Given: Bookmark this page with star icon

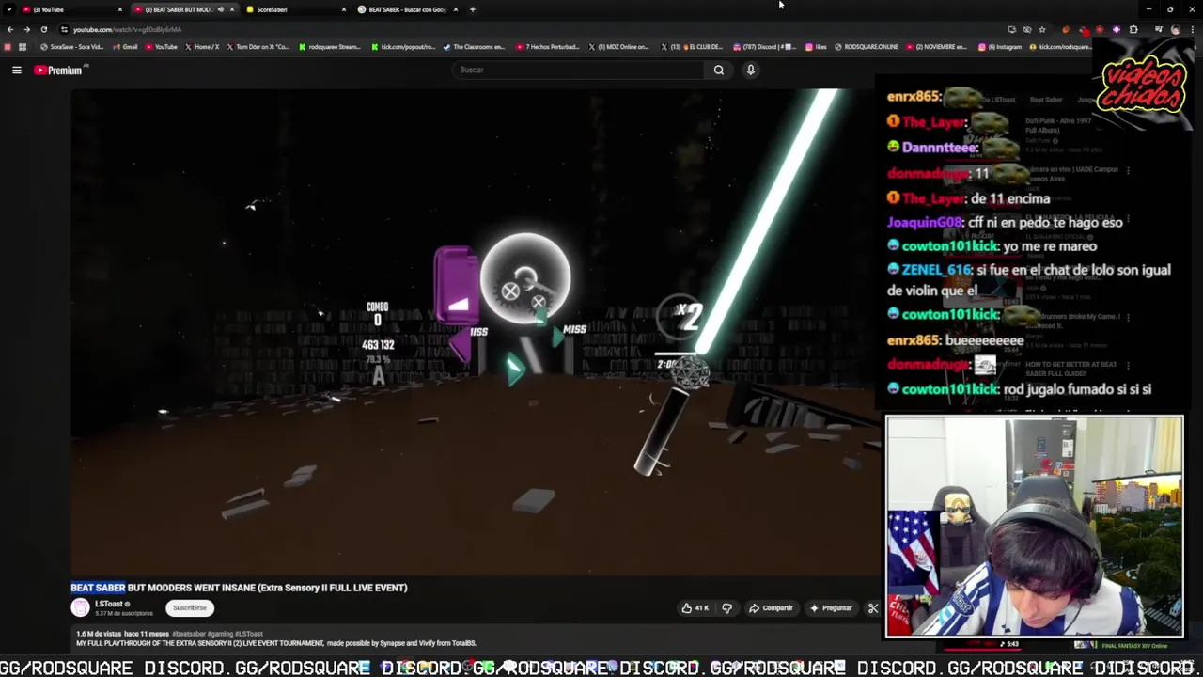Looking at the screenshot, I should point(1042,29).
